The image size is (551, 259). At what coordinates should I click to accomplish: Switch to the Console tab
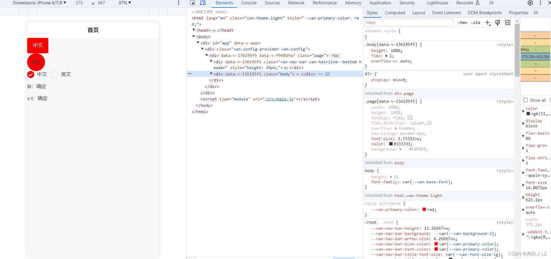[x=249, y=3]
